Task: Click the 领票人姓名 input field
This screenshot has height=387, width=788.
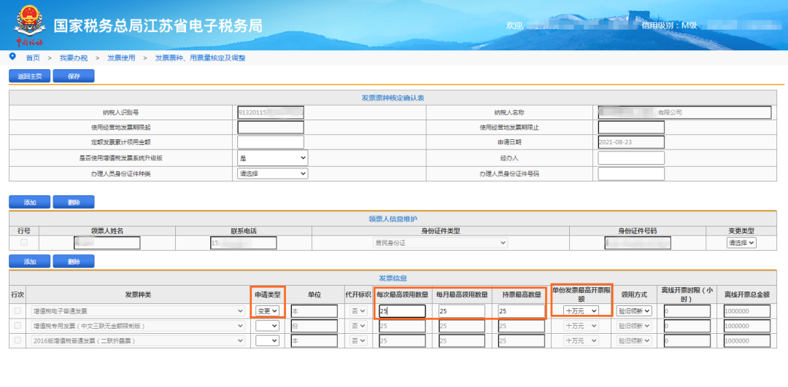Action: coord(107,243)
